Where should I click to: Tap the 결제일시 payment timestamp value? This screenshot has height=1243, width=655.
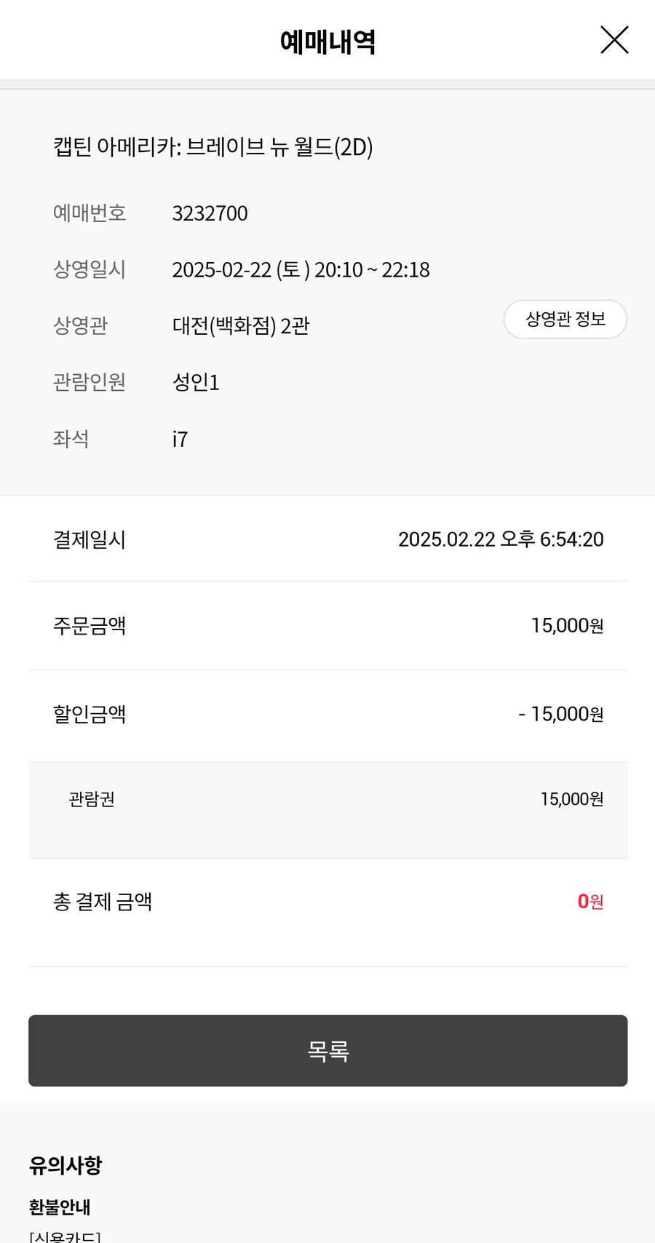pyautogui.click(x=501, y=539)
